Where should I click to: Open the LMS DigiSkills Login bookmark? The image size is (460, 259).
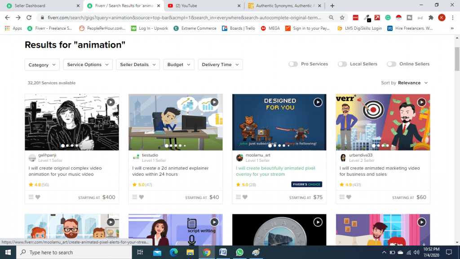tap(360, 28)
